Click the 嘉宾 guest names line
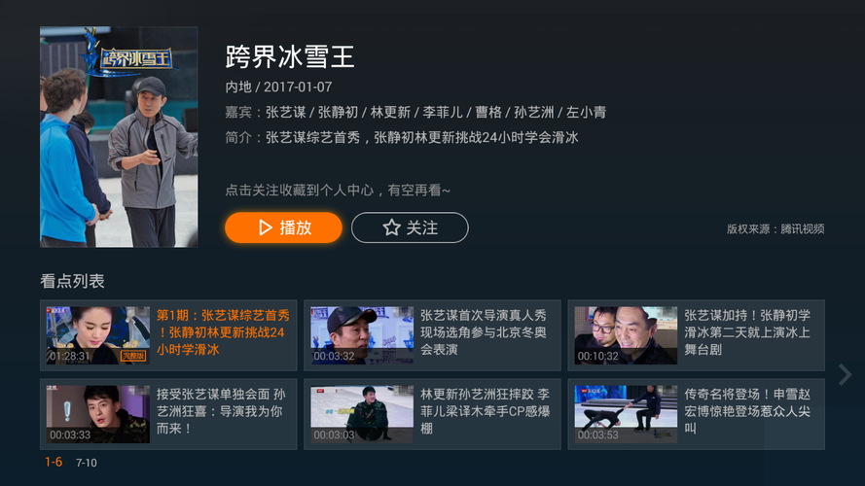This screenshot has height=486, width=865. tap(415, 113)
